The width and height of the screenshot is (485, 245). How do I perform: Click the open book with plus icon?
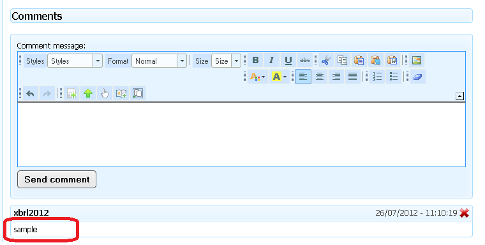tap(121, 93)
